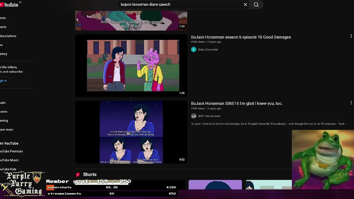Click the '197K views • 5 years ago' text
Image resolution: width=354 pixels, height=199 pixels.
(206, 109)
